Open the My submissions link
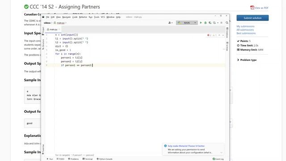This screenshot has width=286, height=161. tap(245, 26)
